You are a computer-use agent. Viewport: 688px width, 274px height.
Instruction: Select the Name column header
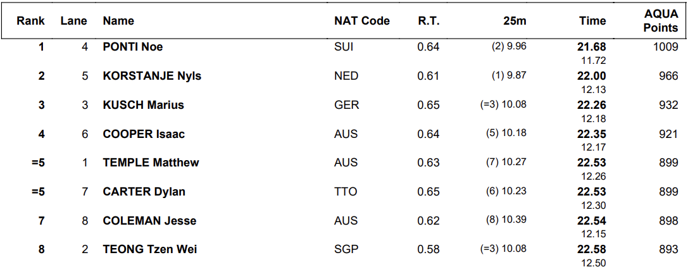[x=118, y=21]
